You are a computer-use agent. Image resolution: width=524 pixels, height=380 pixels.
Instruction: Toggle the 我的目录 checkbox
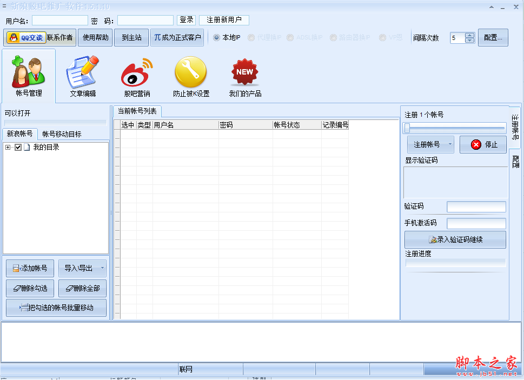pos(18,148)
